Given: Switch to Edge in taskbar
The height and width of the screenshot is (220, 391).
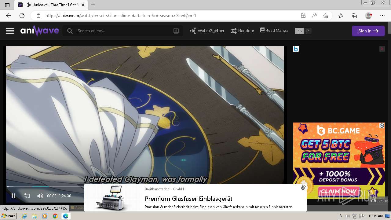Looking at the screenshot, I should 65,216.
